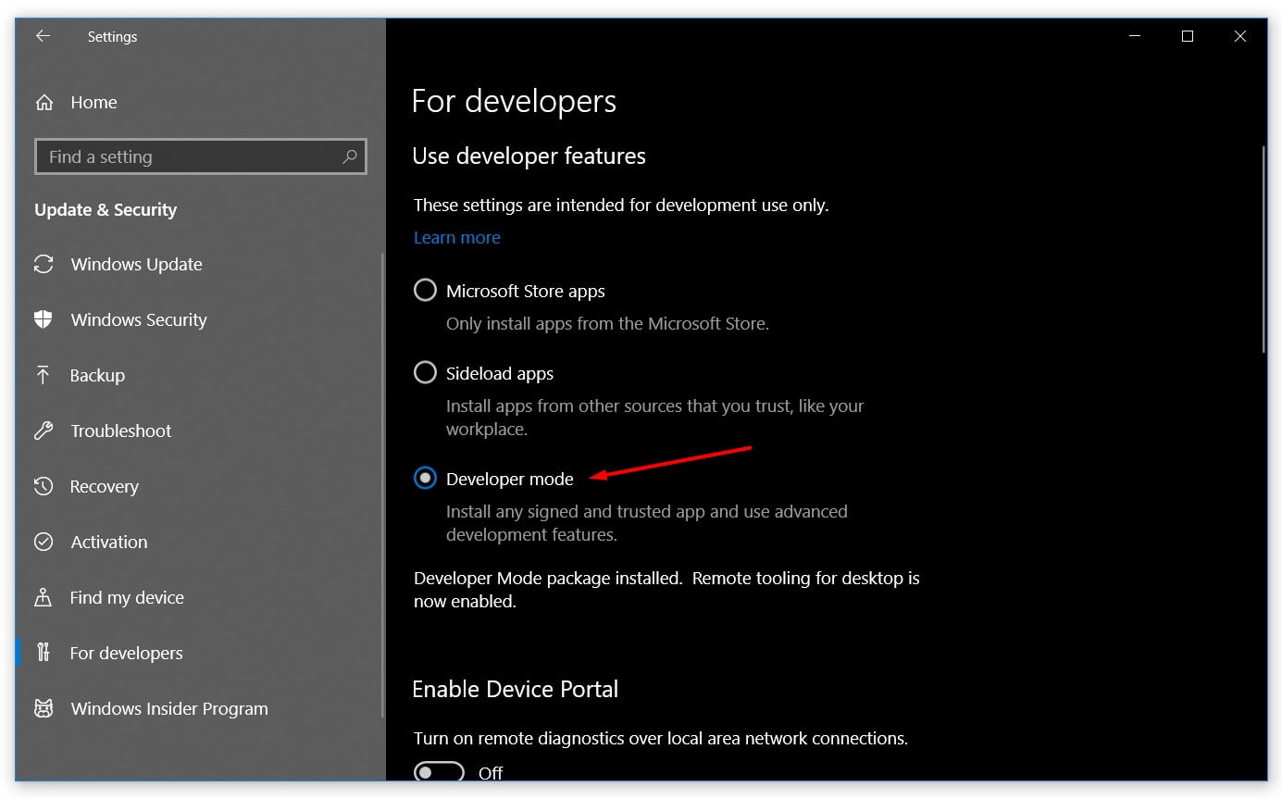Click the Use developer features heading
This screenshot has width=1282, height=799.
click(x=529, y=156)
